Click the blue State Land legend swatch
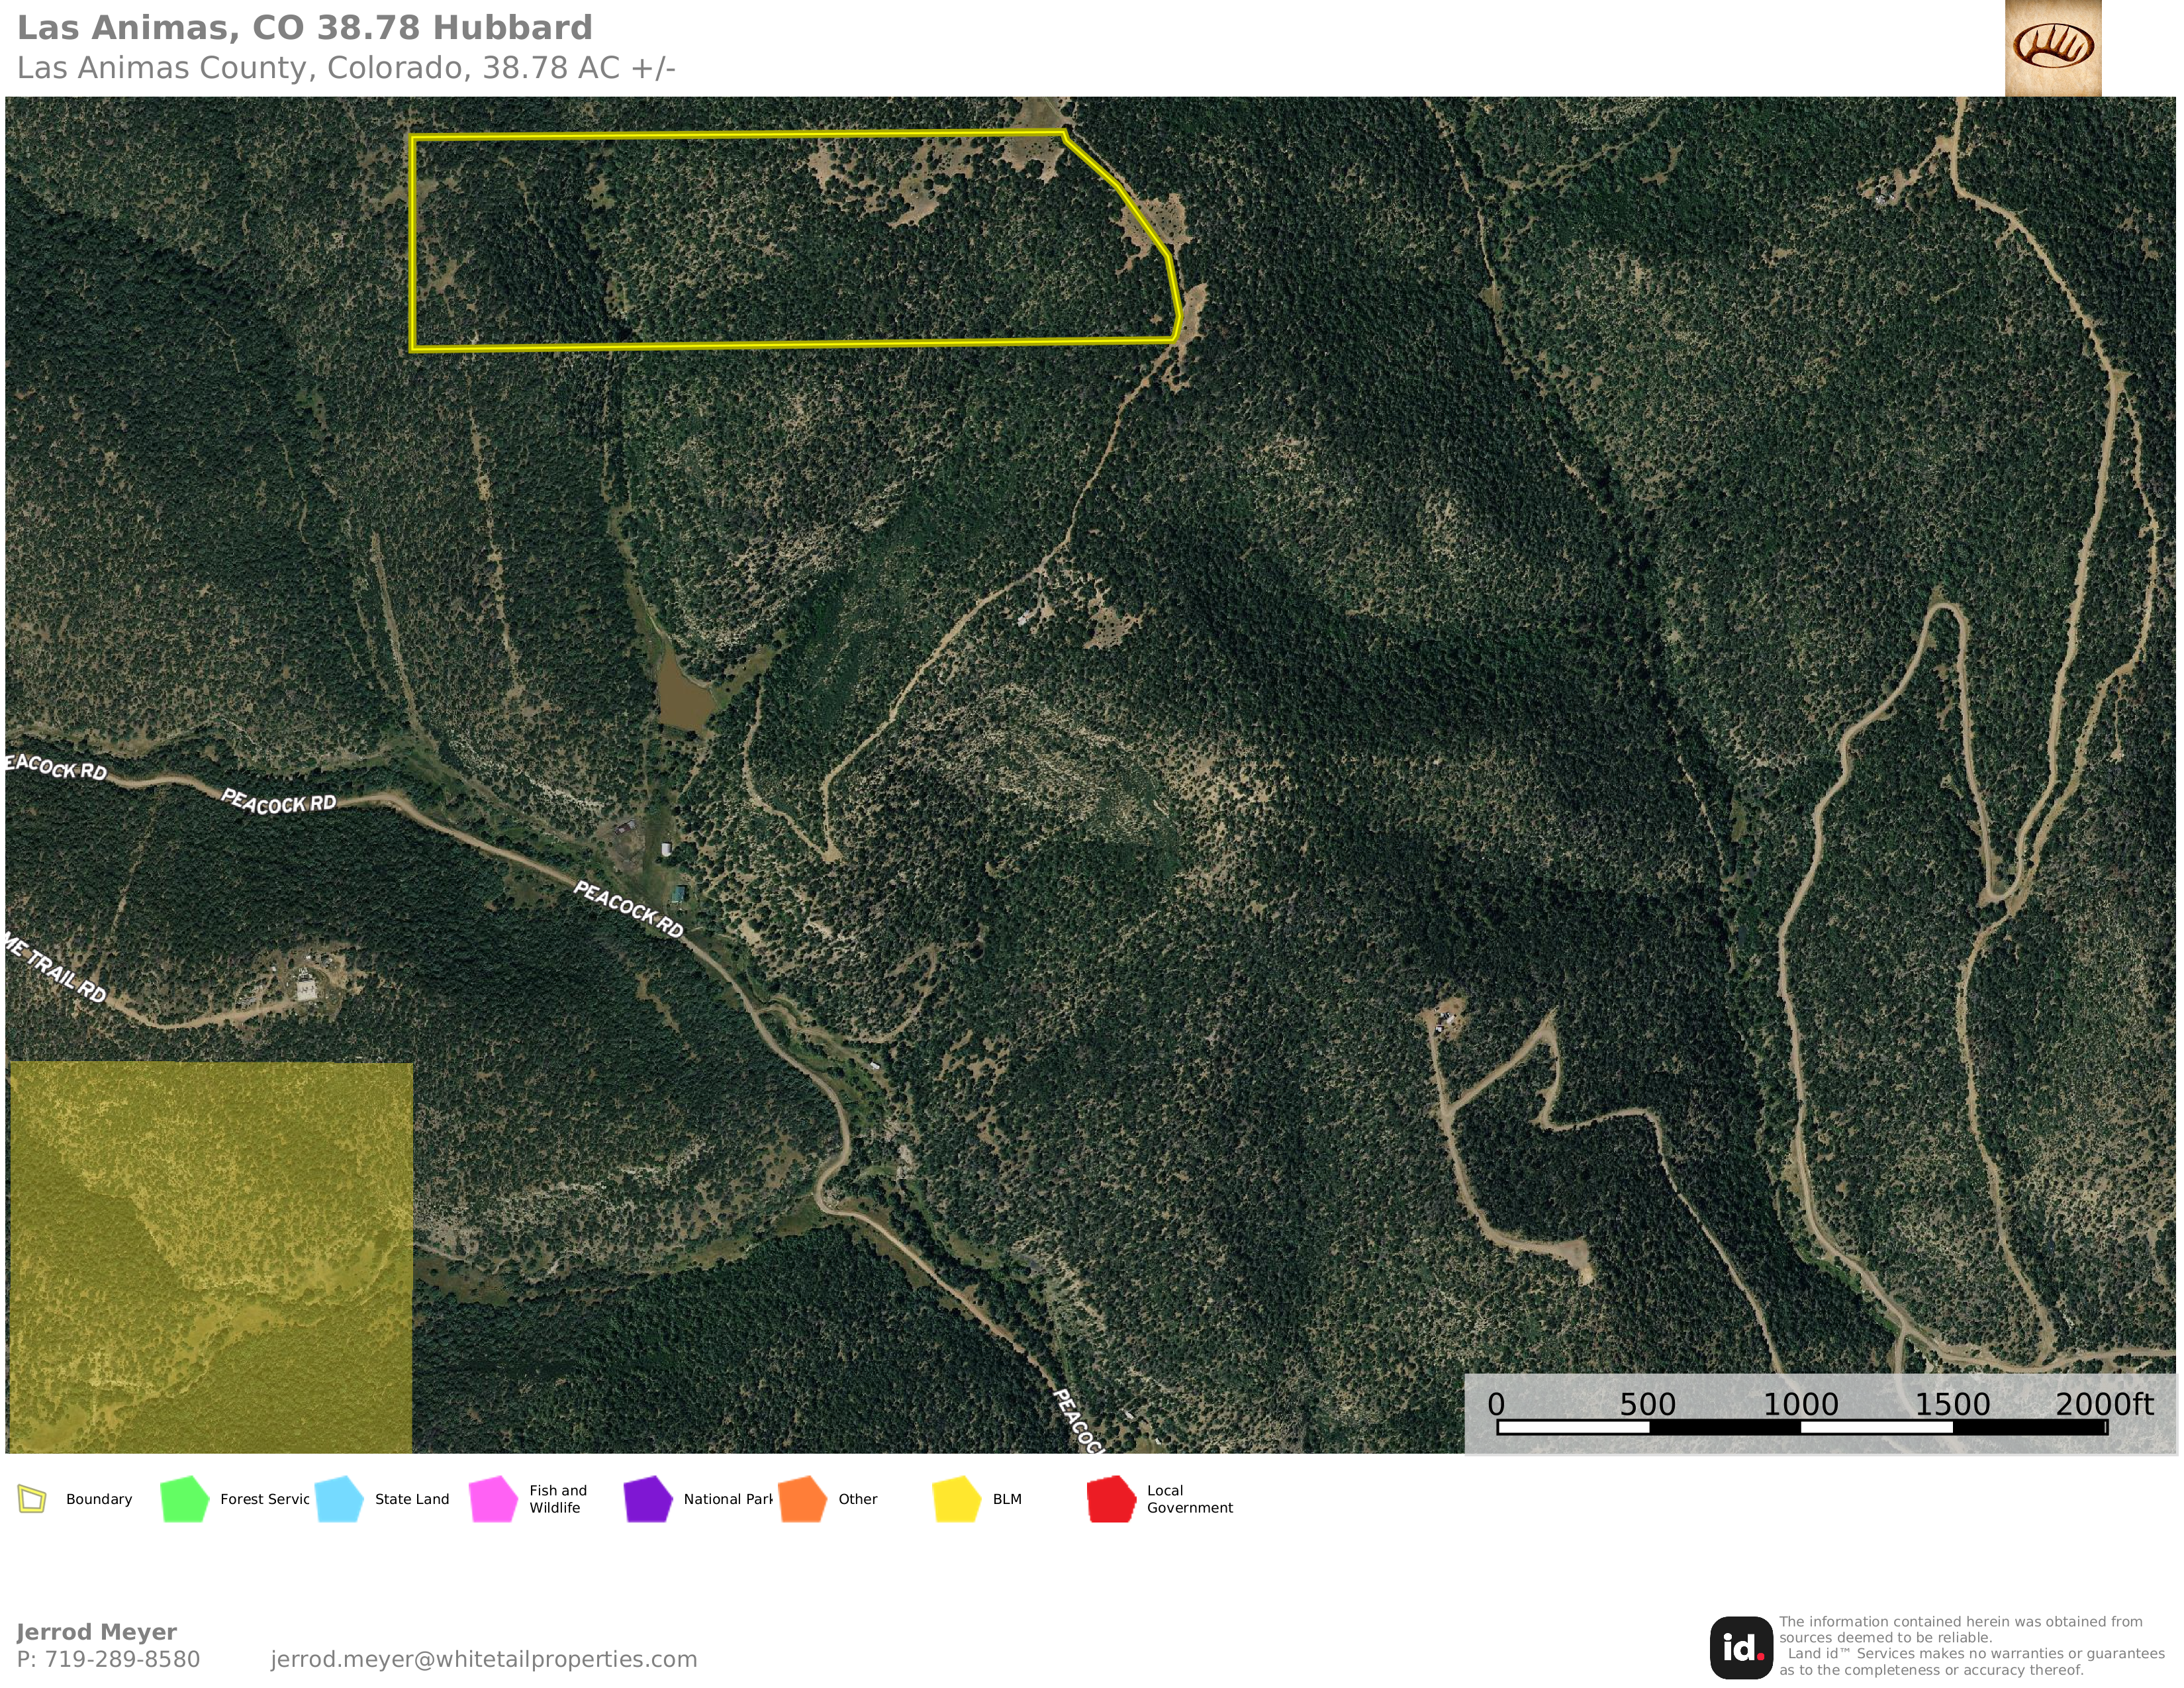The image size is (2184, 1688). point(339,1499)
